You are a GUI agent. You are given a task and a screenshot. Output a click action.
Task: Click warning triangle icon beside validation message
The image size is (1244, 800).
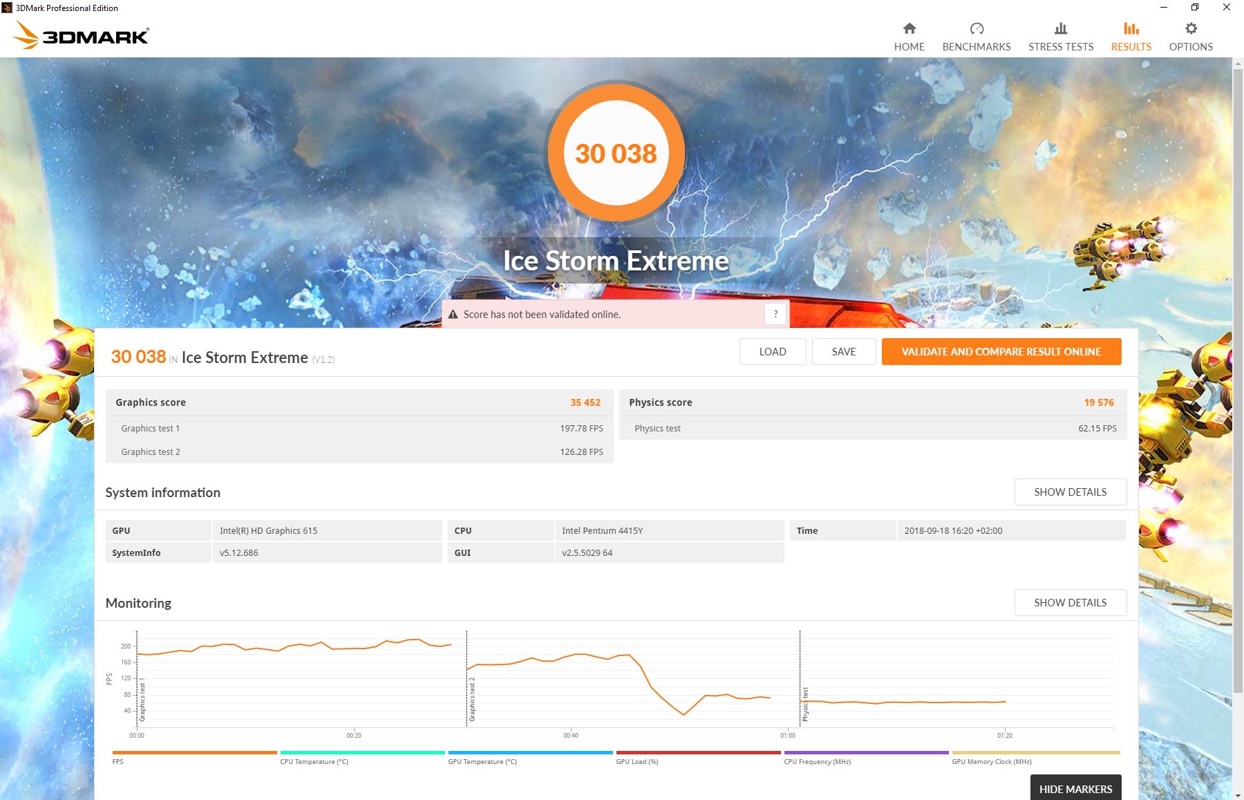(x=453, y=315)
